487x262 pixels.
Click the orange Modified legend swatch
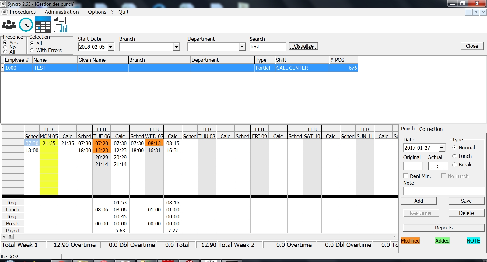point(410,241)
